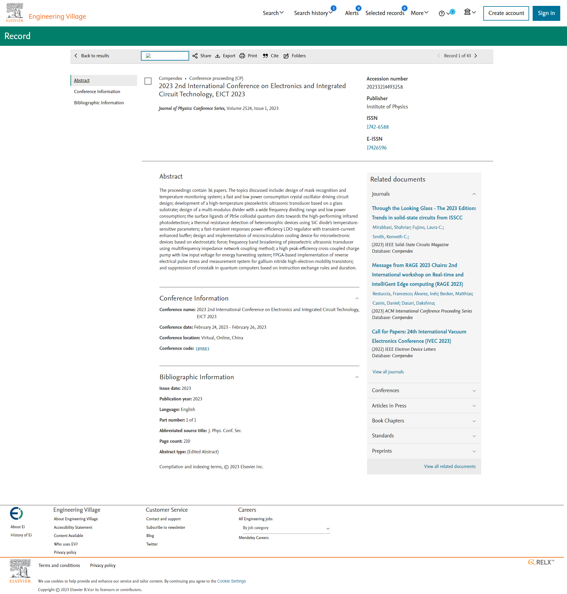
Task: Collapse the Journals related documents section
Action: [474, 194]
